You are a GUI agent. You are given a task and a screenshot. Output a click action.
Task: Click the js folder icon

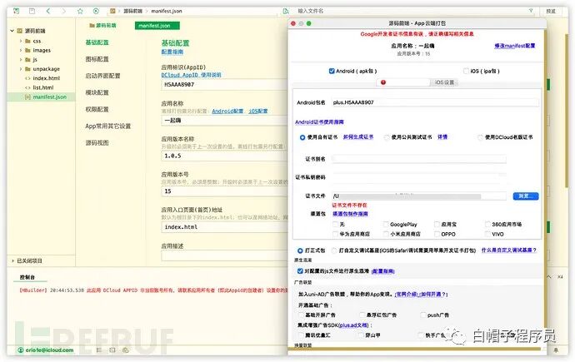27,59
